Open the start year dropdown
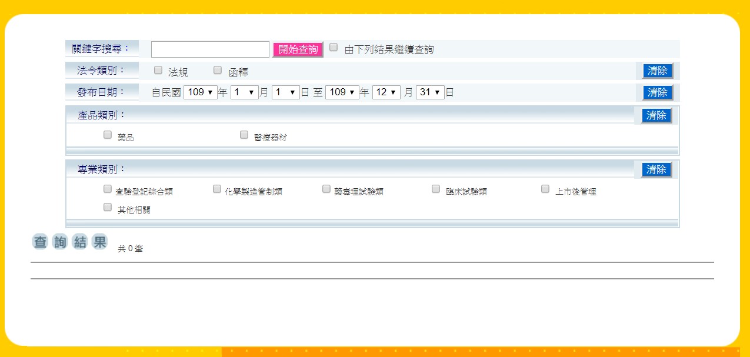Viewport: 750px width, 357px height. pyautogui.click(x=200, y=92)
